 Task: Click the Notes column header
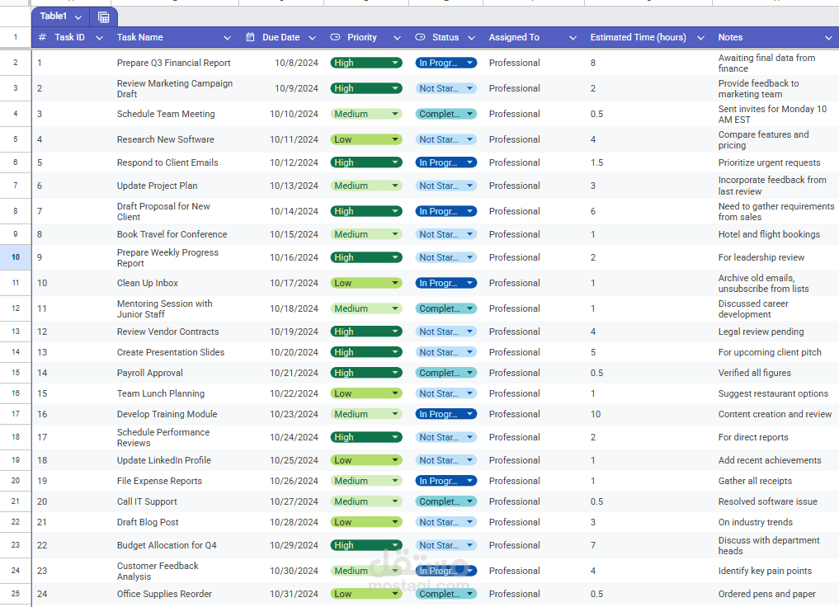coord(730,37)
